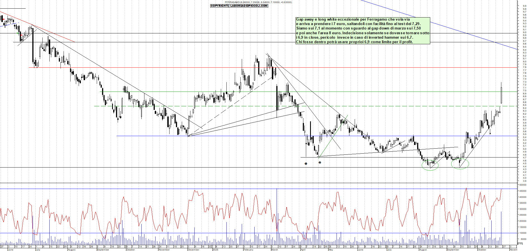
Task: Select the September label on the time axis
Action: 103,250
